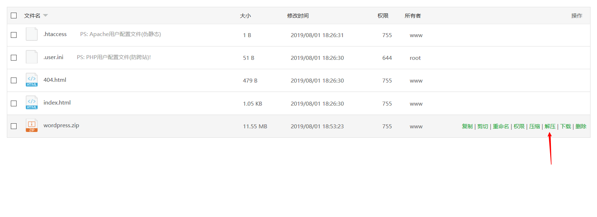597x217 pixels.
Task: Click 复制 to copy wordpress.zip
Action: pyautogui.click(x=467, y=127)
